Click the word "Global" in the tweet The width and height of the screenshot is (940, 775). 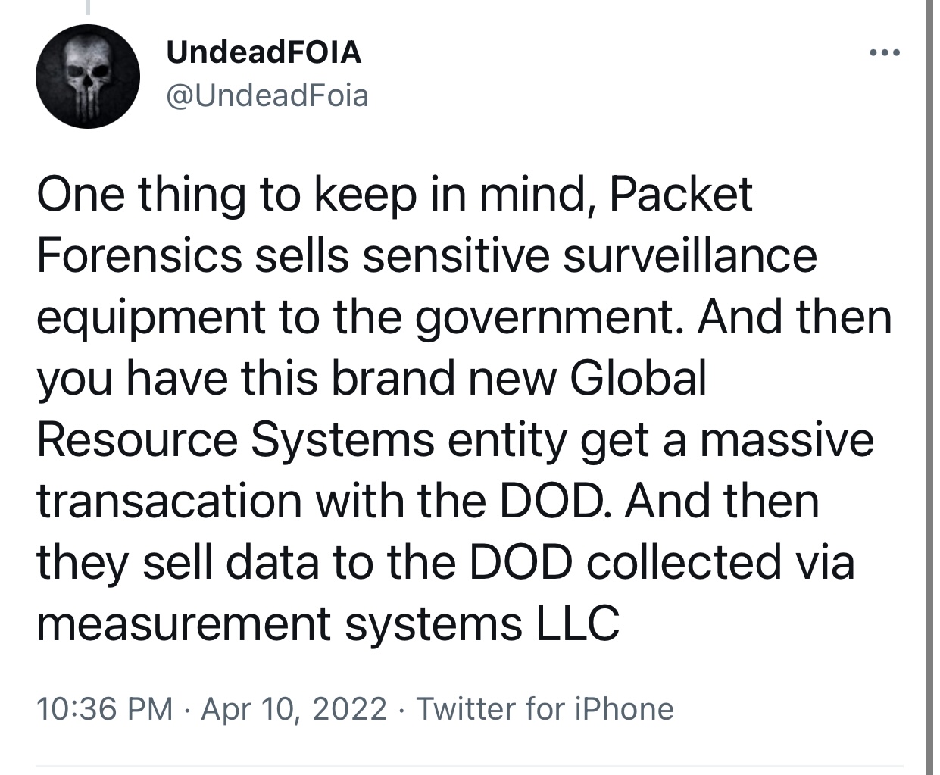pyautogui.click(x=638, y=379)
